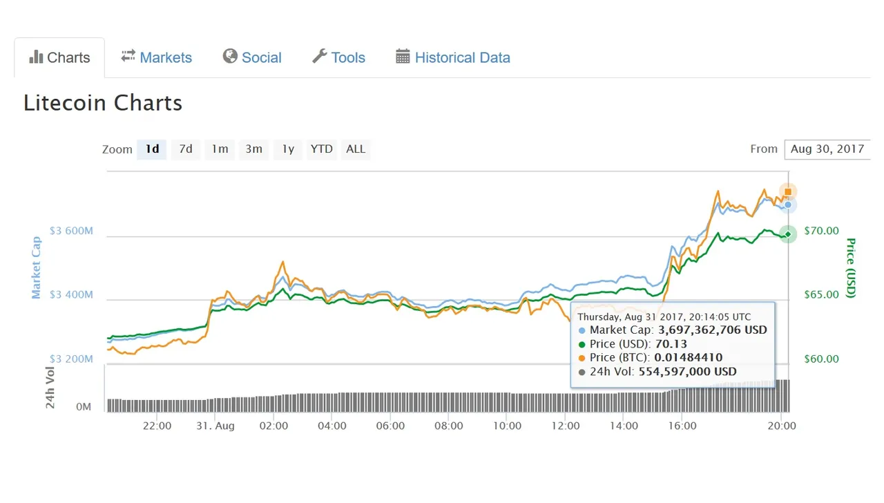Click the From label
The height and width of the screenshot is (503, 884).
764,149
